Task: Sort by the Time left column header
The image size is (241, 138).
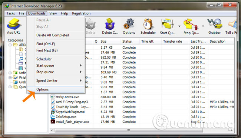Action: coord(151,42)
